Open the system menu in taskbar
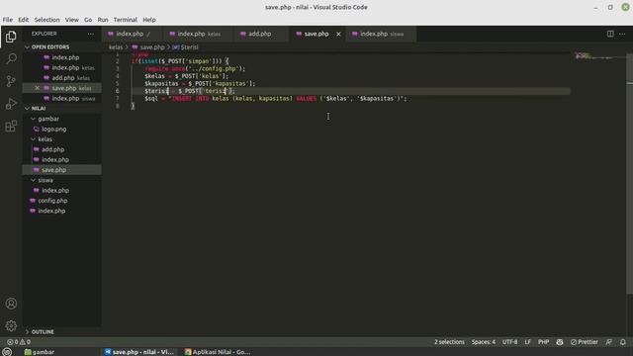Screen dimensions: 633x356 7,352
